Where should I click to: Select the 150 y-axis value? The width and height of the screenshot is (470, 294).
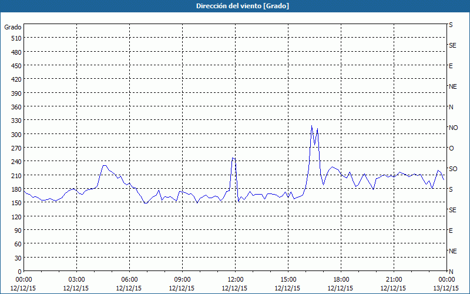(x=16, y=203)
